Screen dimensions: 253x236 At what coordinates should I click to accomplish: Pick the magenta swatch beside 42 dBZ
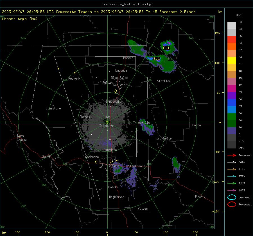[232, 88]
